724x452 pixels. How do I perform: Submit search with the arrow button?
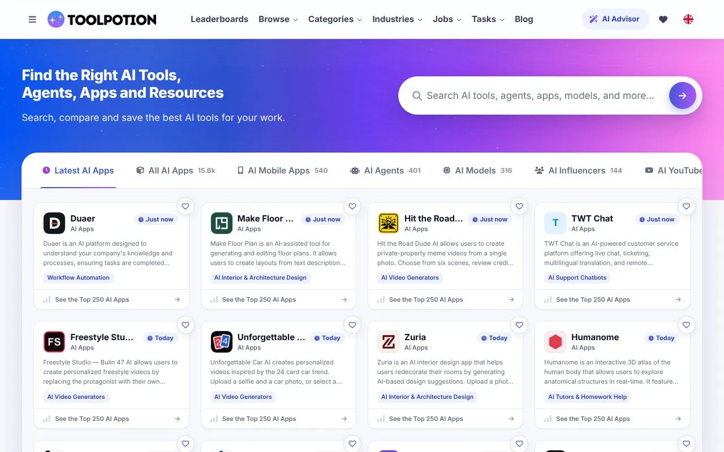(x=683, y=95)
